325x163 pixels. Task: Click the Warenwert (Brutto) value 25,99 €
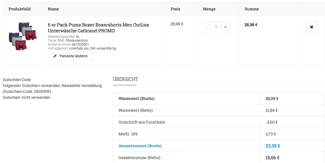click(x=272, y=99)
